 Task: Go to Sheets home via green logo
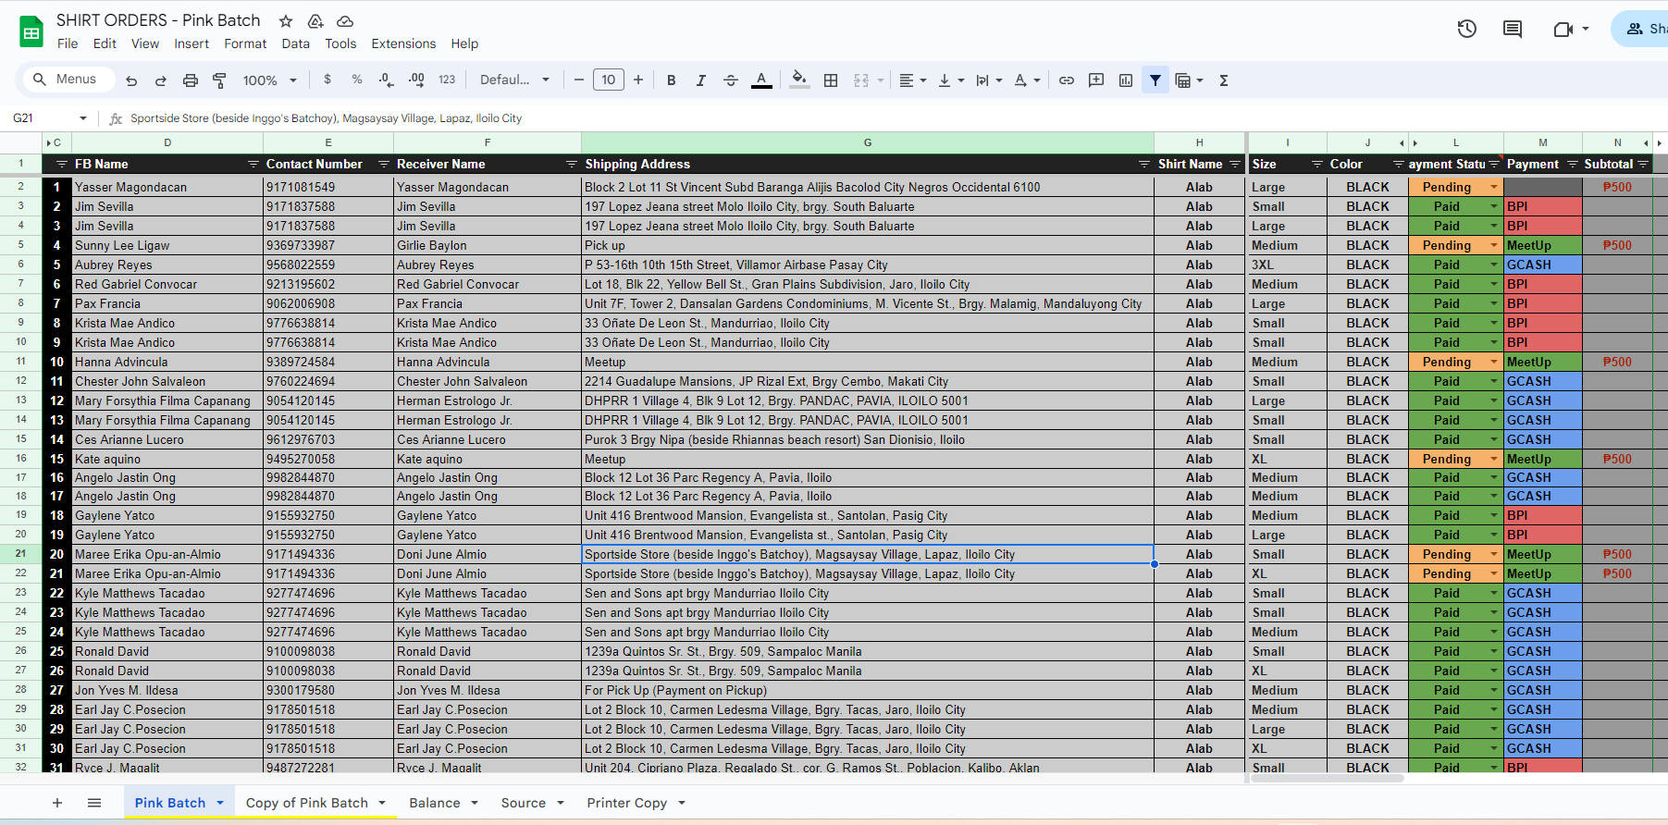[x=31, y=32]
